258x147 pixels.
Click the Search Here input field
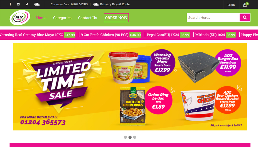213,18
